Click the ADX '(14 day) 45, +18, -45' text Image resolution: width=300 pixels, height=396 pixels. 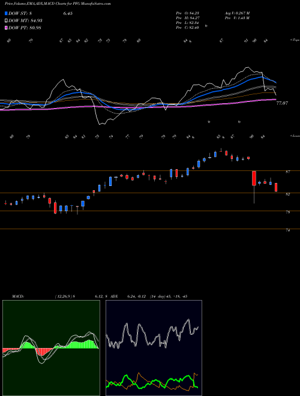coord(168,296)
